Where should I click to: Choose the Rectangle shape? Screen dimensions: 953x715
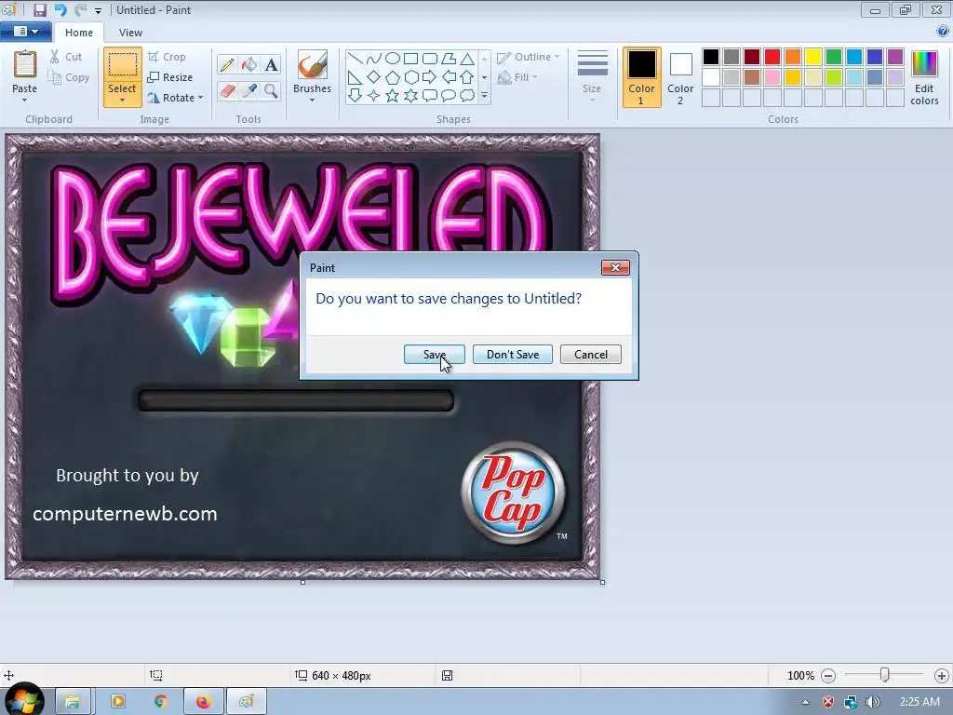tap(410, 59)
